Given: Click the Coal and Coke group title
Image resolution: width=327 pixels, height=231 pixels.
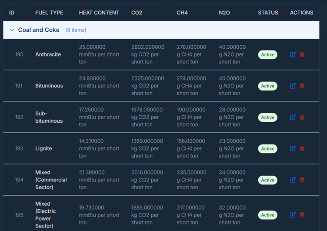Looking at the screenshot, I should (x=39, y=30).
